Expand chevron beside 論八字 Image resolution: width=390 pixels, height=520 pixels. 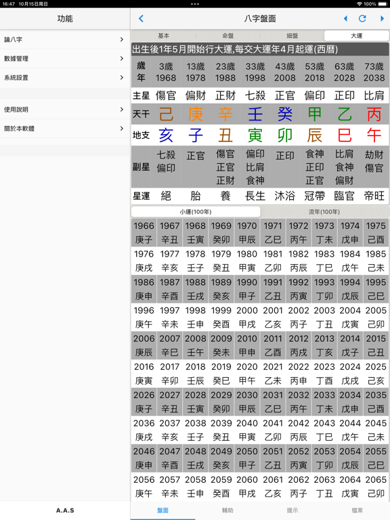[x=122, y=39]
